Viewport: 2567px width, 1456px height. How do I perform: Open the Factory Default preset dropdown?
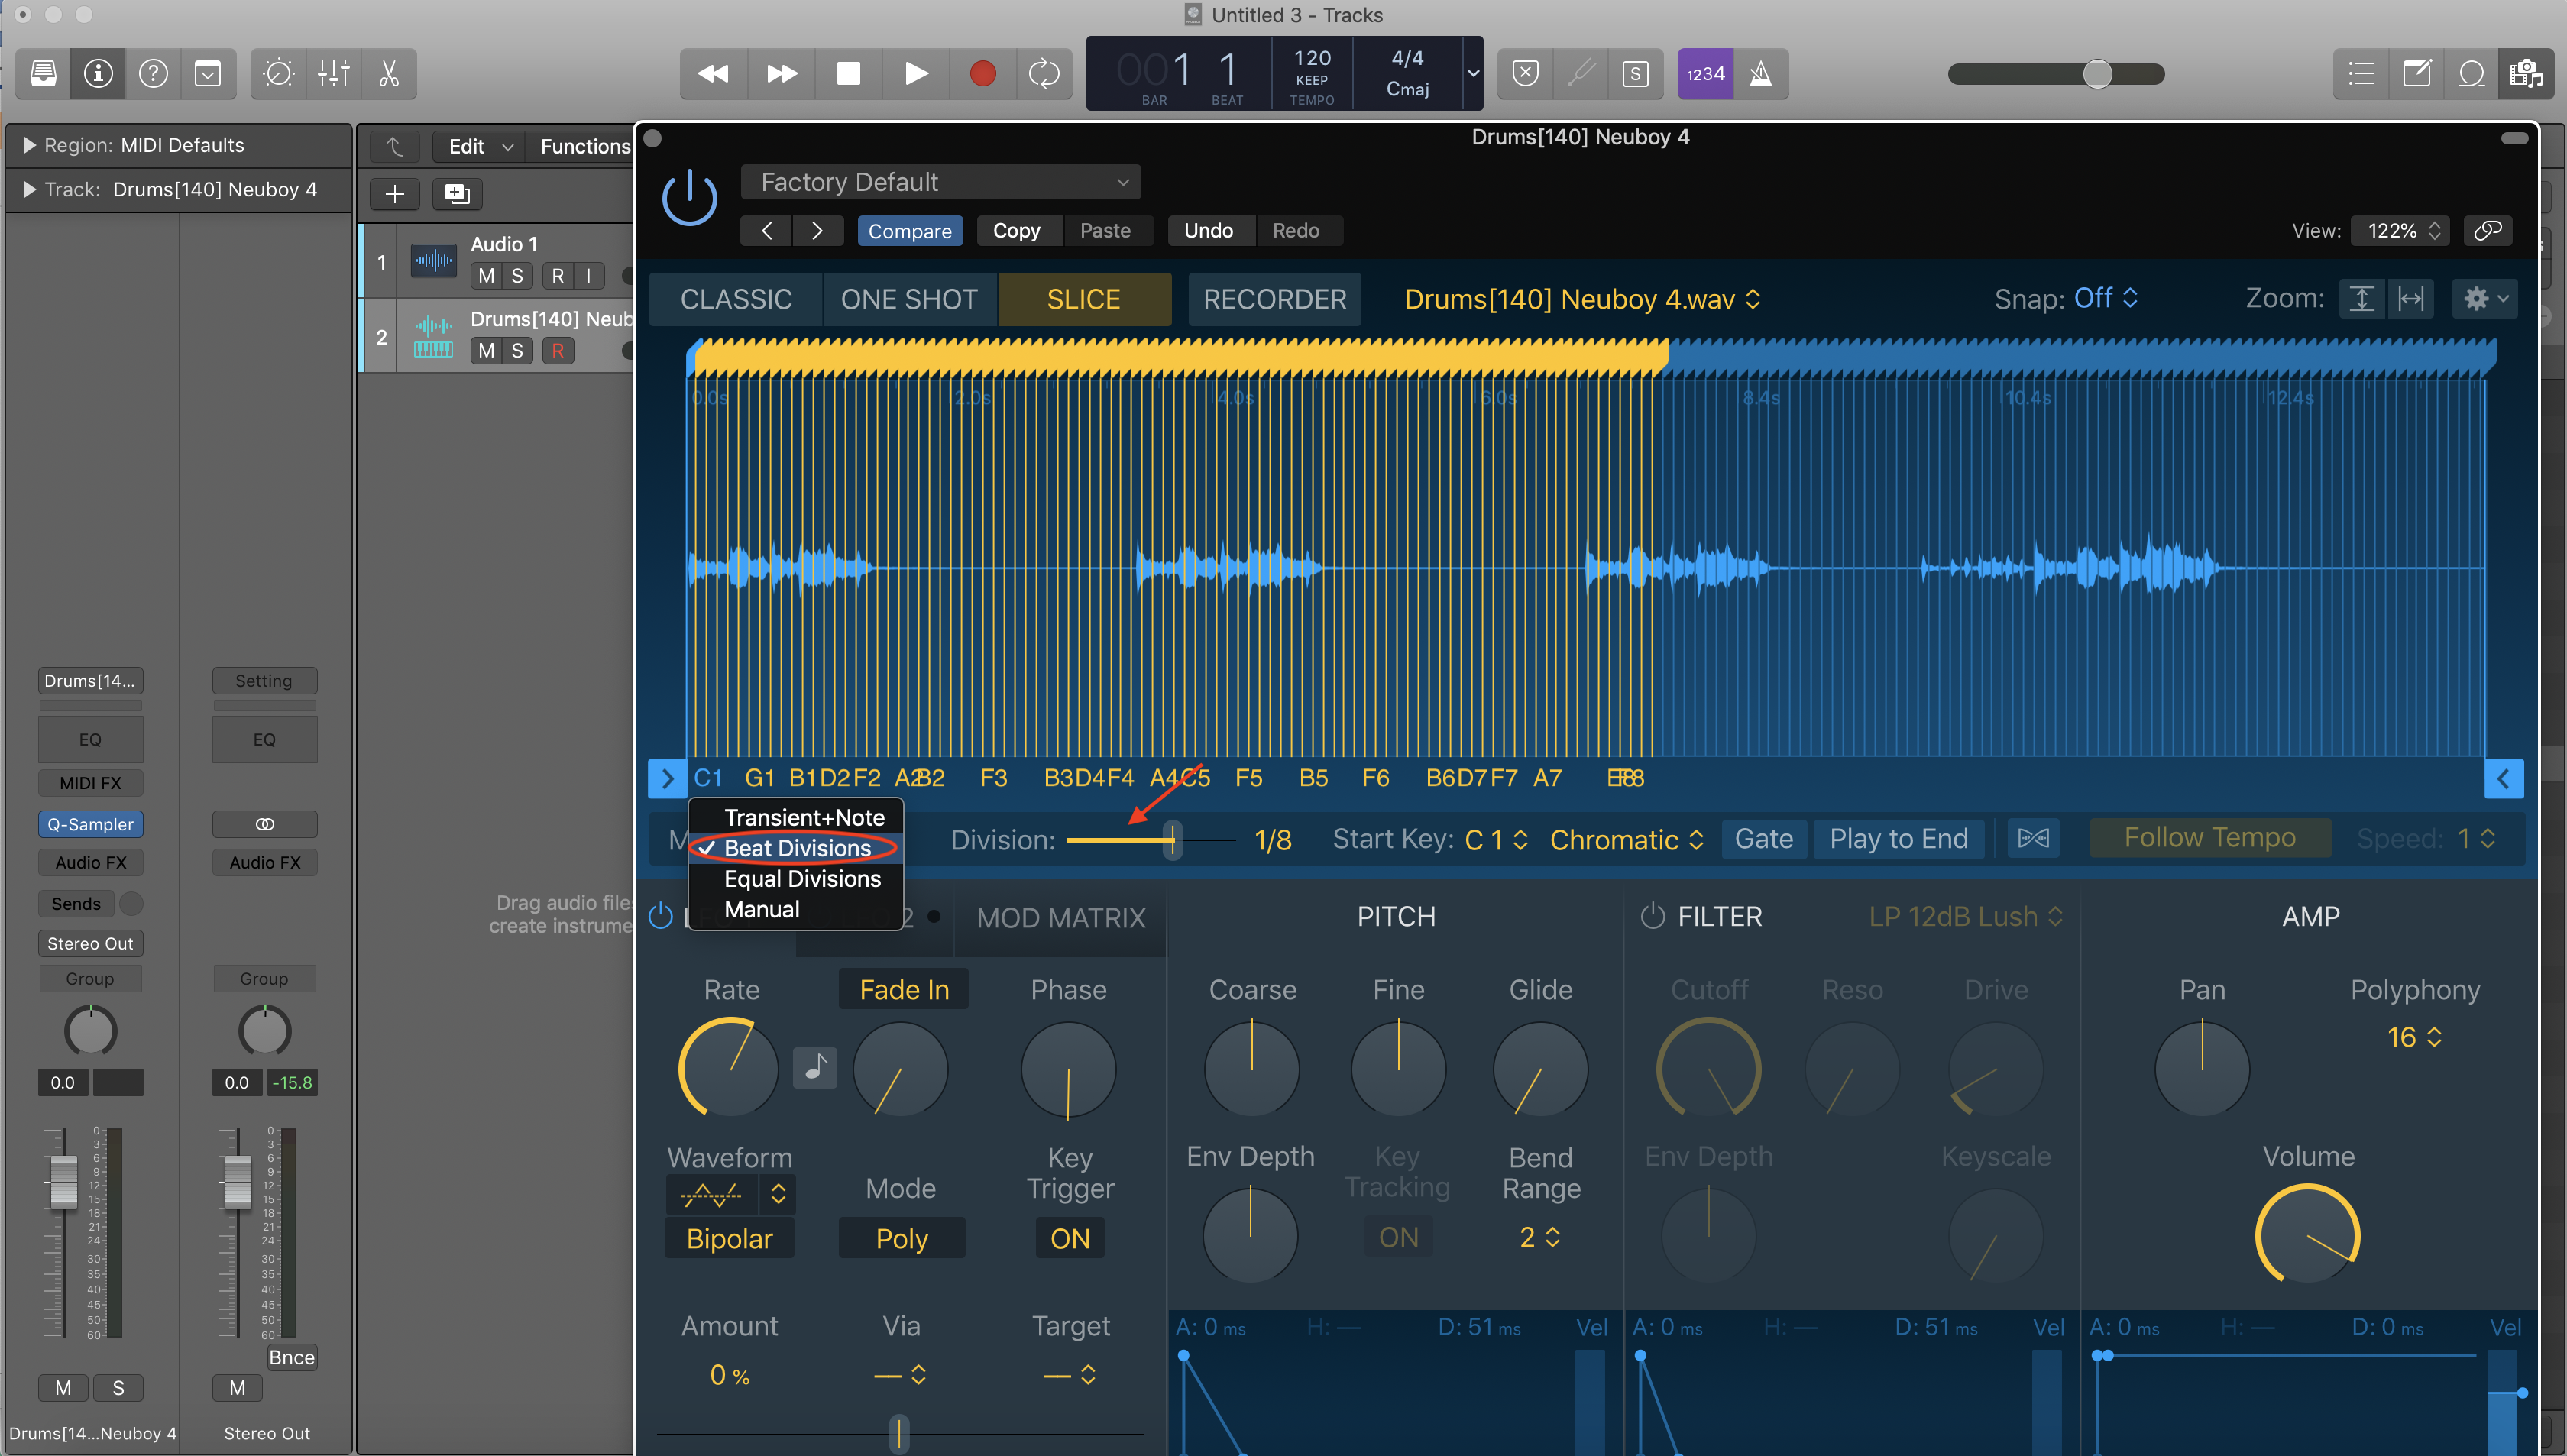tap(940, 182)
